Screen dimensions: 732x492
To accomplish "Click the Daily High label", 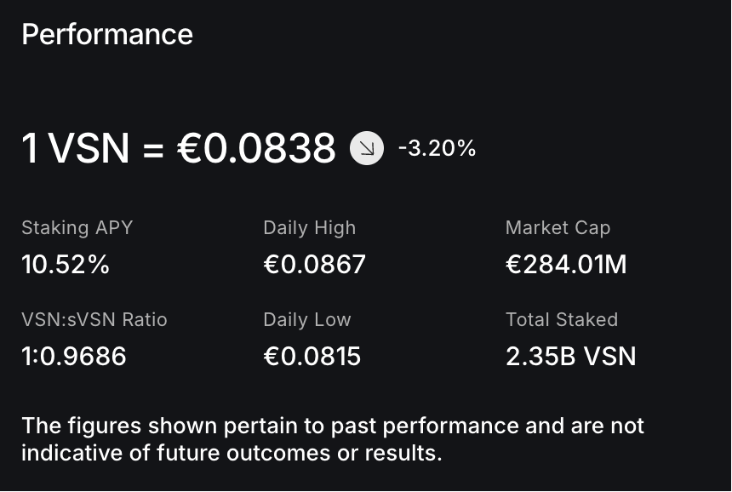I will click(309, 228).
